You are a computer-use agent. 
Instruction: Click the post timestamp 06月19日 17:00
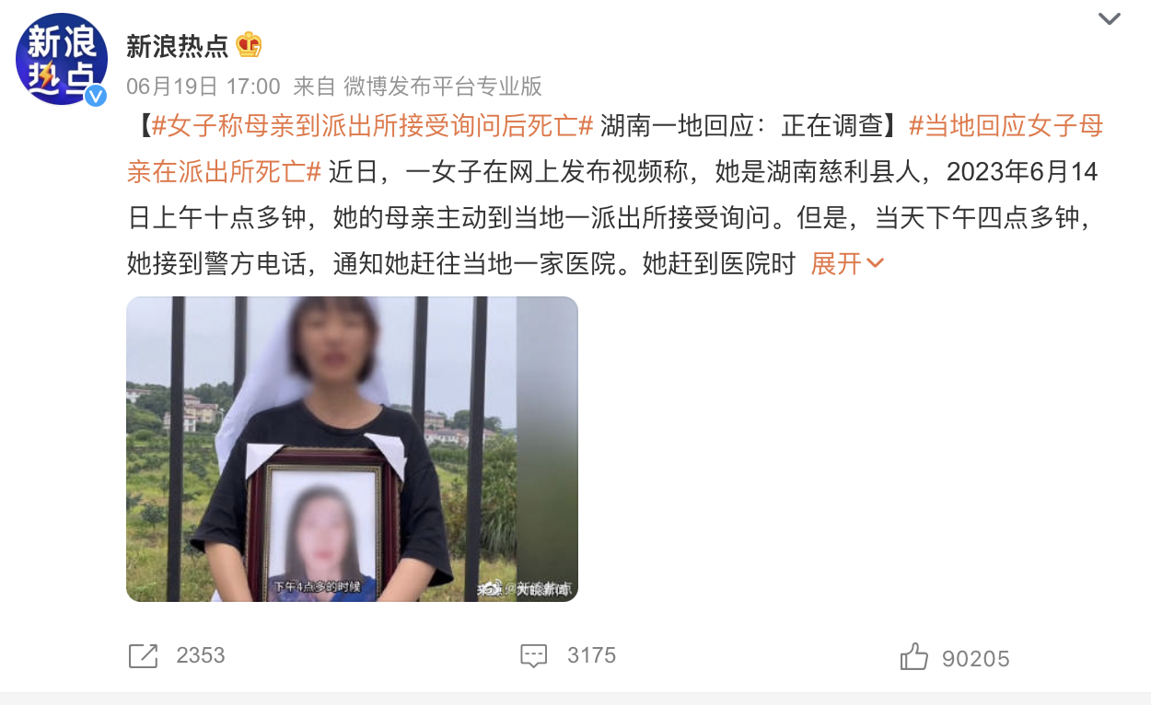point(203,87)
